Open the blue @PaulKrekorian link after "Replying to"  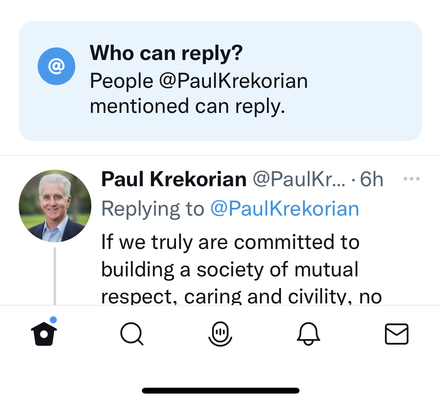click(285, 209)
